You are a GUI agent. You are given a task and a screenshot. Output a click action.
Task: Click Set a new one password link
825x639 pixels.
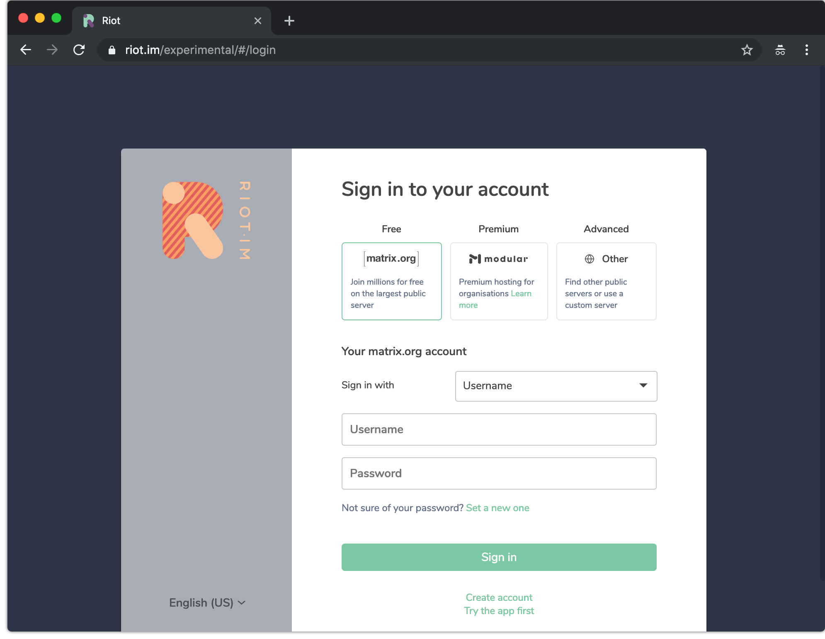click(497, 508)
